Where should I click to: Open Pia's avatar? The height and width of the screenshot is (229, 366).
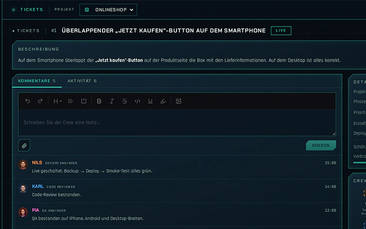[23, 212]
